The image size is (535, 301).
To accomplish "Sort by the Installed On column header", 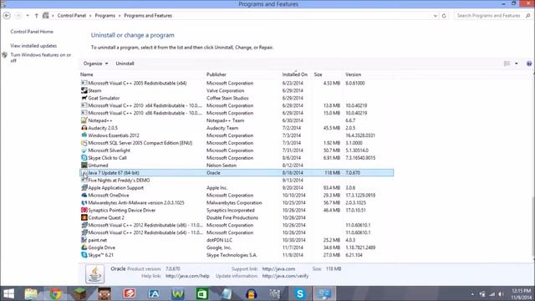I will coord(295,74).
